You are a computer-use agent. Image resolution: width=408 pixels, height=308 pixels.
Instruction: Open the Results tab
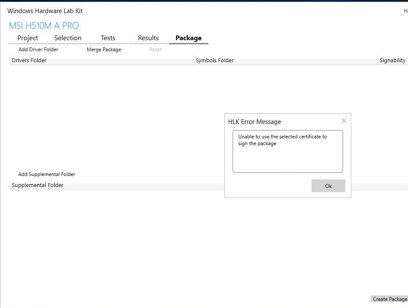(148, 38)
